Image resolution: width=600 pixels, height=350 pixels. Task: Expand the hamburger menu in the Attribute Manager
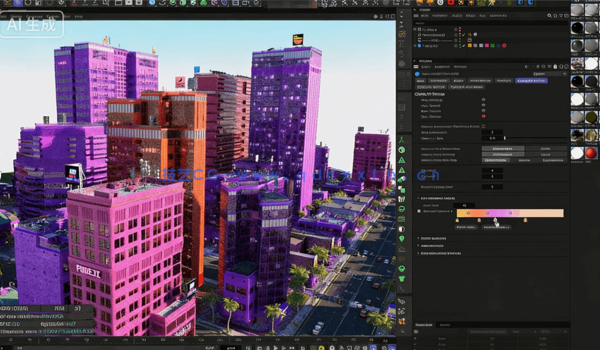[416, 67]
